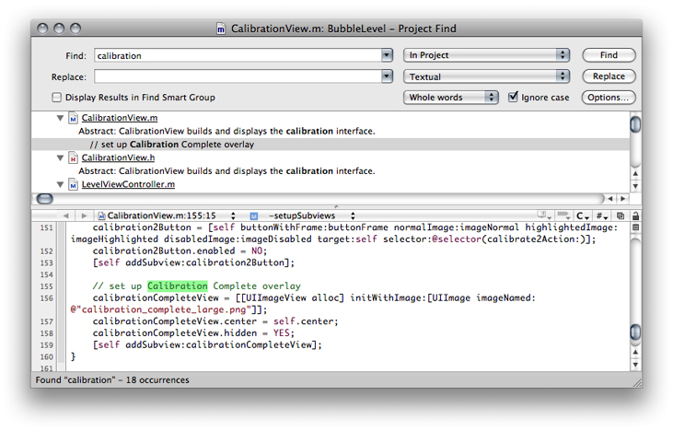This screenshot has height=431, width=673.
Task: Click the lock icon in editor navigation bar
Action: 634,215
